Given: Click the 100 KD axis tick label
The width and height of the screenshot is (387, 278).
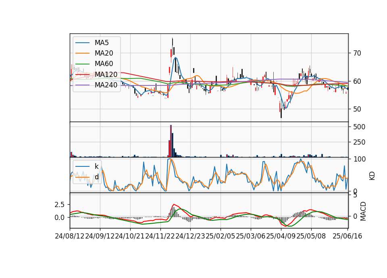Looking at the screenshot, I should 359,159.
